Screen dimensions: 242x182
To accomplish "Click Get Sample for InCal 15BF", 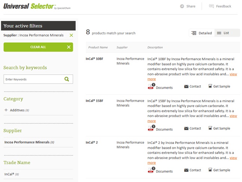I will tap(219, 128).
